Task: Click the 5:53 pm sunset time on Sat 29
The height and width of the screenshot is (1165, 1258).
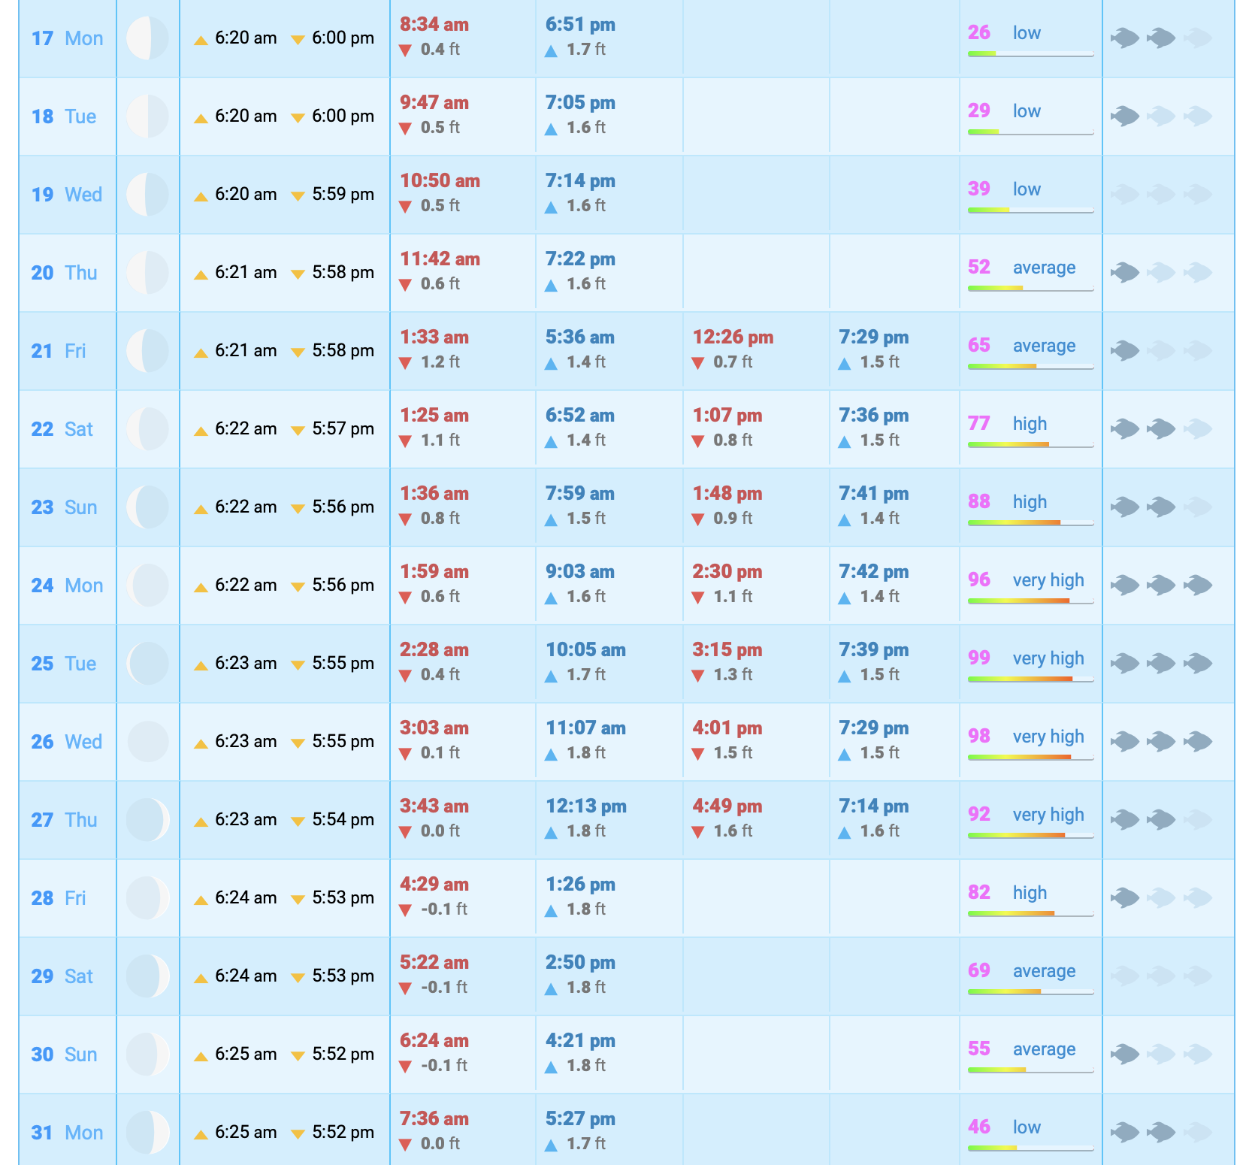Action: tap(343, 976)
